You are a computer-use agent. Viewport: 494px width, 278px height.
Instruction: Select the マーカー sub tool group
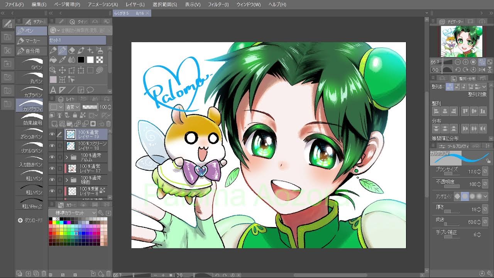tap(32, 41)
